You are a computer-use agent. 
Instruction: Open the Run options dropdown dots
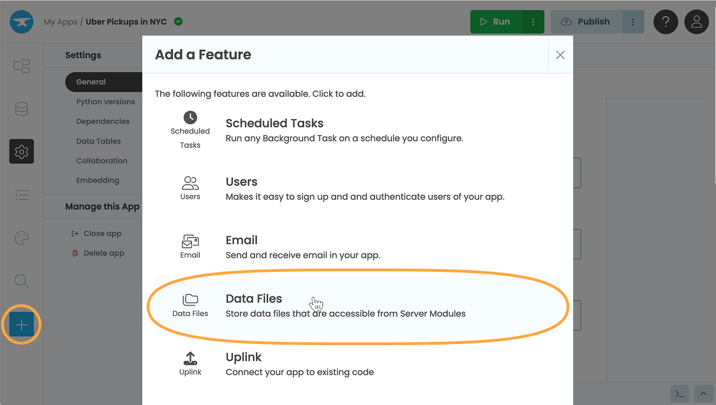pos(533,21)
